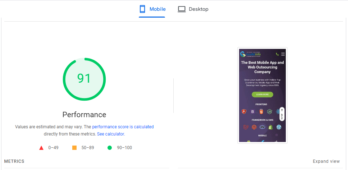Viewport: 348px width, 170px height.
Task: Switch to the Desktop tab
Action: pos(193,9)
